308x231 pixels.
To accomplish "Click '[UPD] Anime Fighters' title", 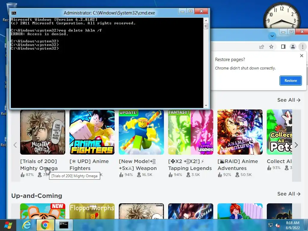I will (89, 165).
